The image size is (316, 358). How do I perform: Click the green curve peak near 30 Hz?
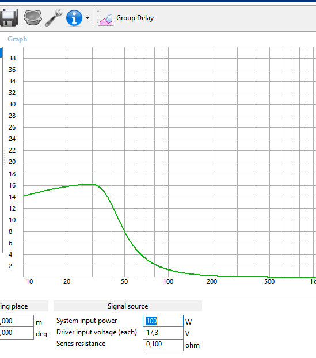point(89,184)
